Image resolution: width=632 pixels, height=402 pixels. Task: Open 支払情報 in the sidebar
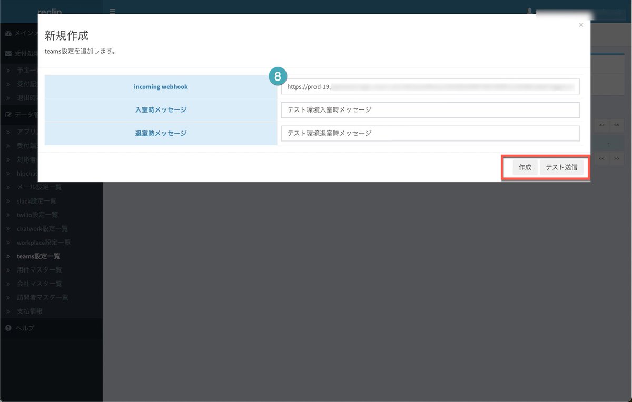tap(30, 311)
